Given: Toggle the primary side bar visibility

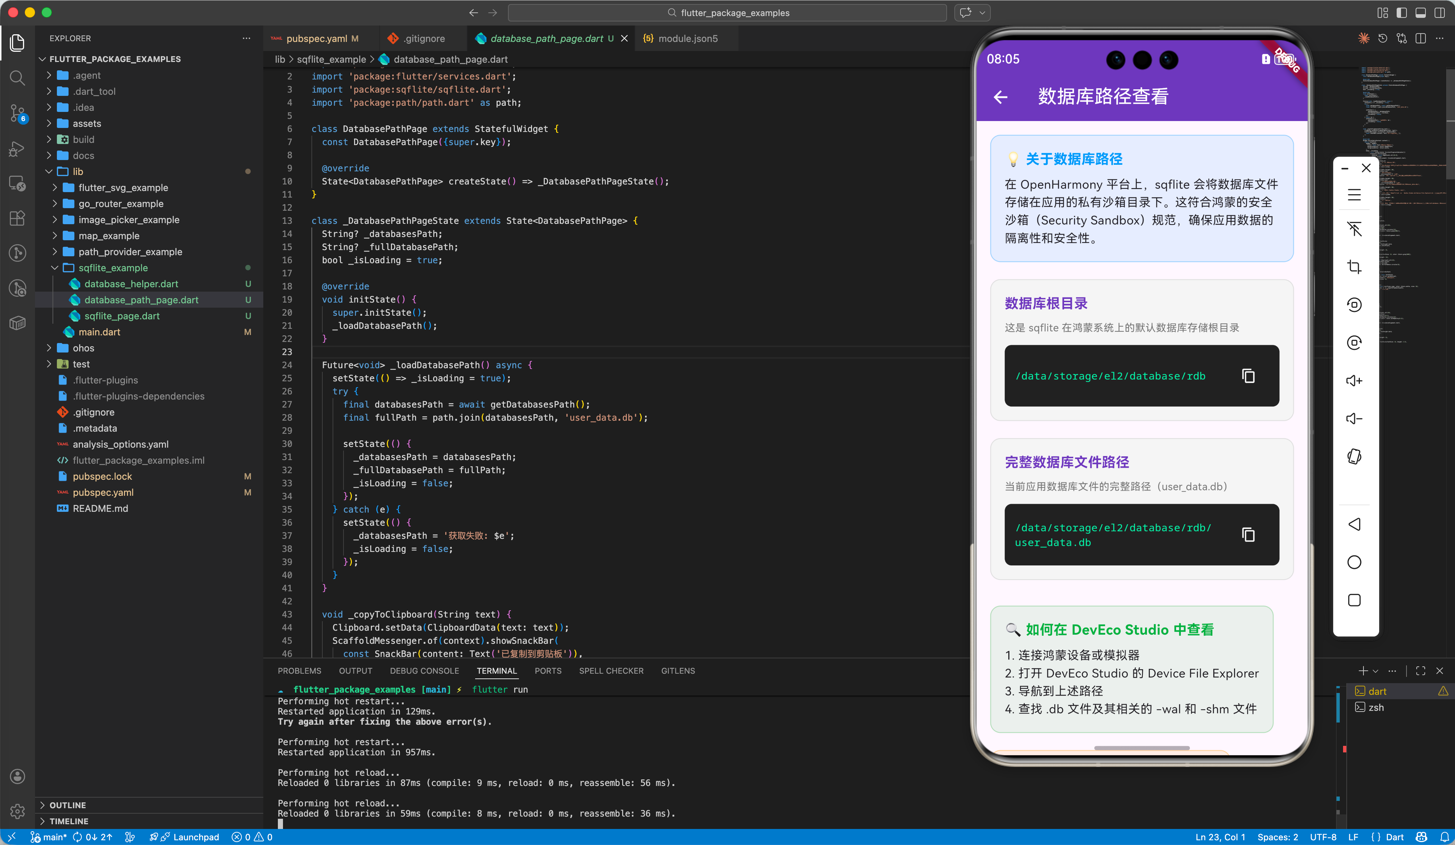Looking at the screenshot, I should click(x=1401, y=13).
